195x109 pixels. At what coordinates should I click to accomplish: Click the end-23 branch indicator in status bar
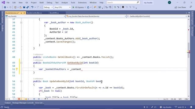click(x=180, y=107)
